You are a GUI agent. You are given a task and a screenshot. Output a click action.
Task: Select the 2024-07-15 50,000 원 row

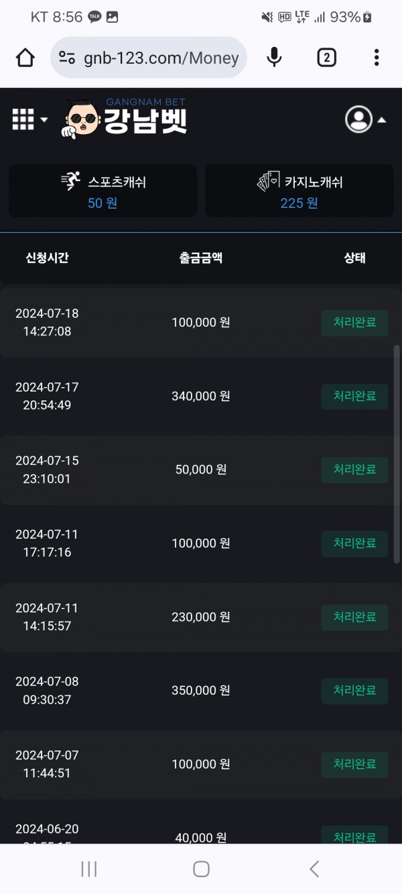200,469
